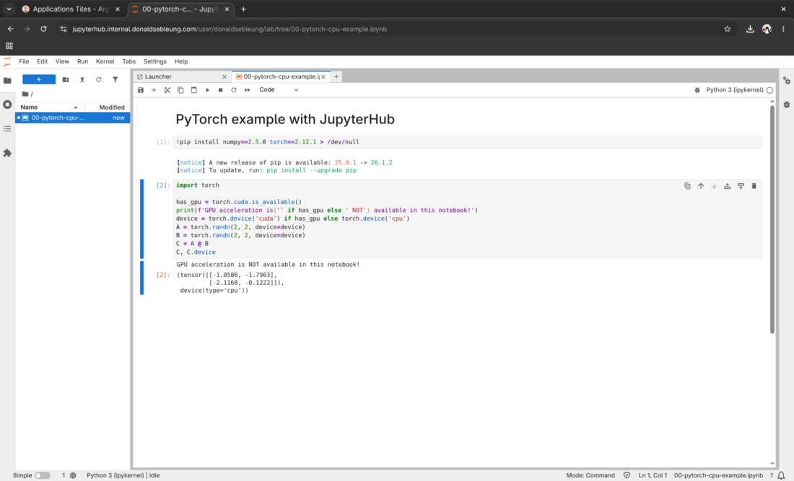Interrupt the kernel with the stop icon
Screen dimensions: 794x481
(x=220, y=90)
